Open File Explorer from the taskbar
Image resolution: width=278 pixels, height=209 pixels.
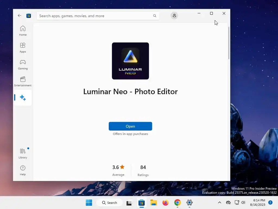pyautogui.click(x=154, y=202)
